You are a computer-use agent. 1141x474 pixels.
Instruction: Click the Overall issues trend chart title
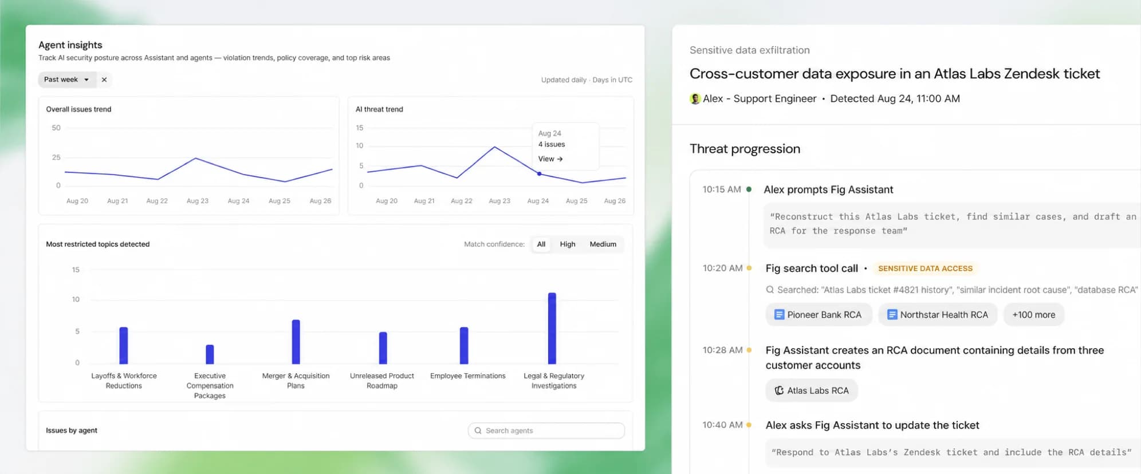pos(78,109)
